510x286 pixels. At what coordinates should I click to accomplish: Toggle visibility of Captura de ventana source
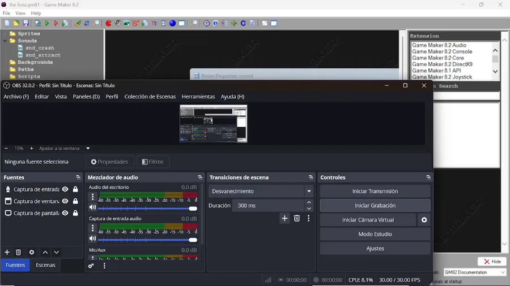point(65,201)
